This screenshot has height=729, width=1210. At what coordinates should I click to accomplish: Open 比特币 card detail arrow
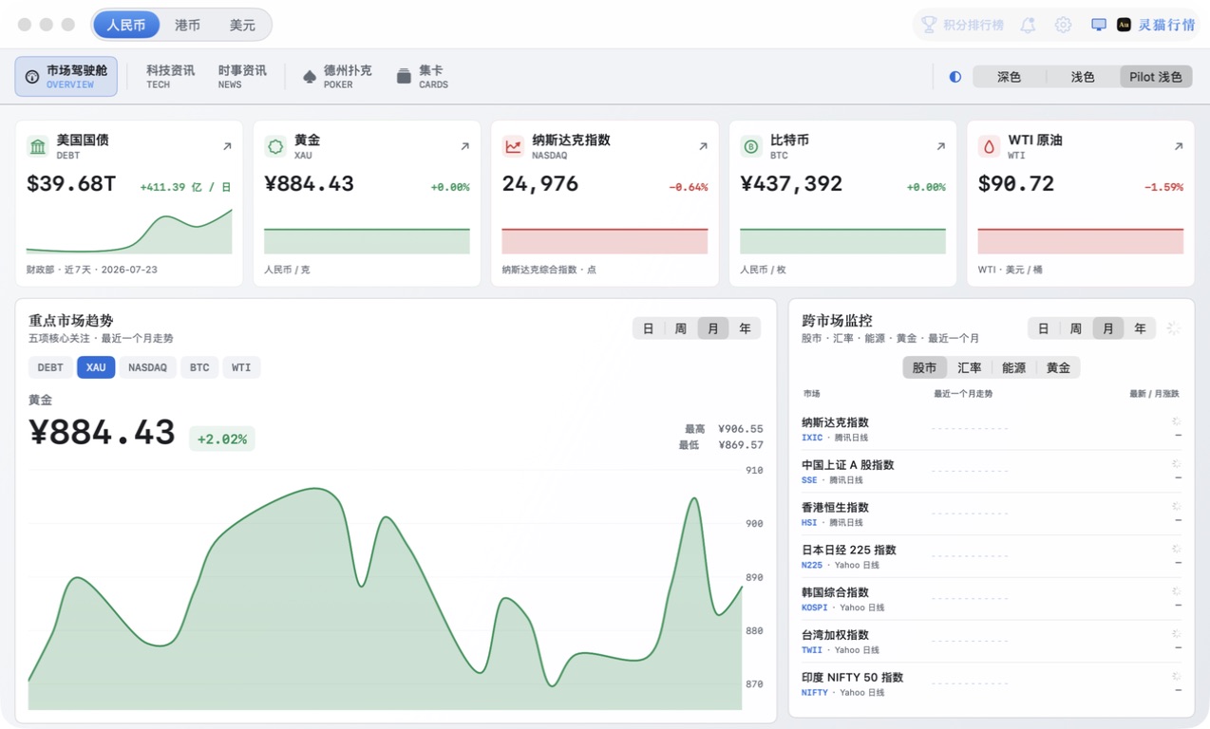pos(940,146)
